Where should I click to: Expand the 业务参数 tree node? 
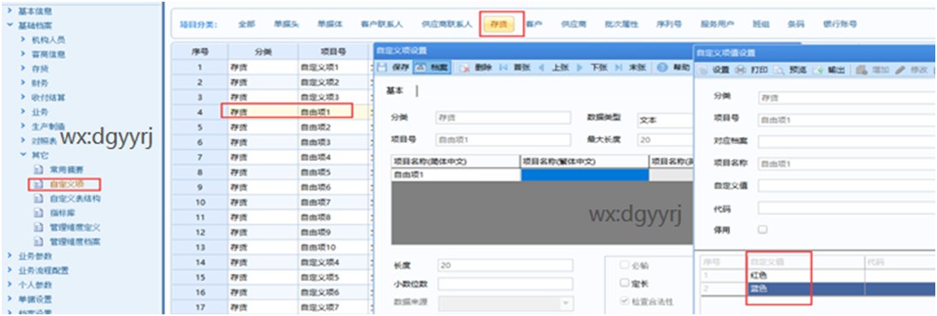tap(9, 256)
